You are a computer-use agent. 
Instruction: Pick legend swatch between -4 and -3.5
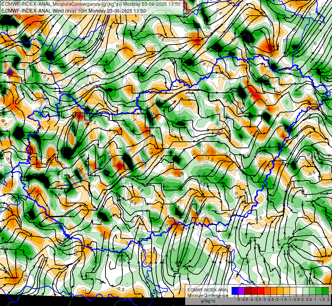(254, 291)
